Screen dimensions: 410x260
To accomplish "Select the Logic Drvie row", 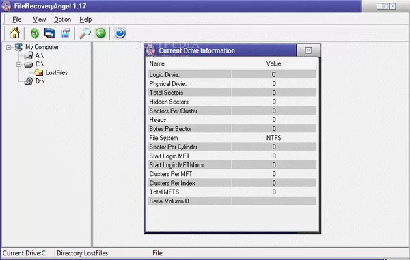I will [232, 74].
